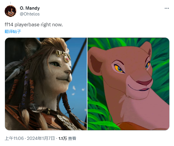Click the gold headpiece jewel in left photo
Image resolution: width=174 pixels, height=146 pixels.
tap(67, 59)
